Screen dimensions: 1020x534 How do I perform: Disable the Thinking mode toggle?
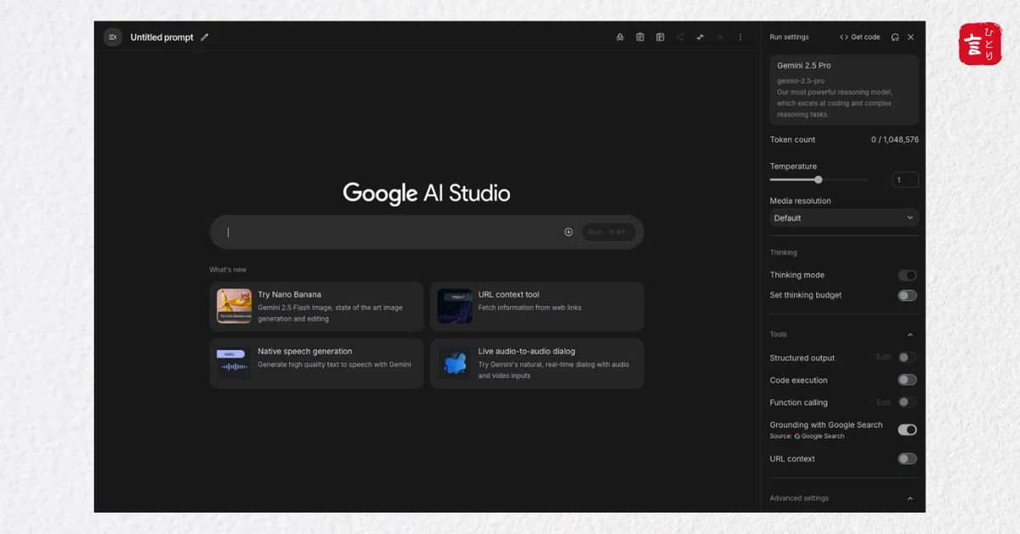908,276
